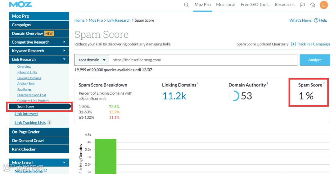The image size is (334, 174).
Task: Collapse the Moz Local section arrow
Action: tap(64, 163)
